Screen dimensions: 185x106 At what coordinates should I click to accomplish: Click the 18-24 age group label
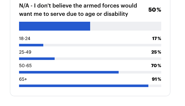pos(25,39)
